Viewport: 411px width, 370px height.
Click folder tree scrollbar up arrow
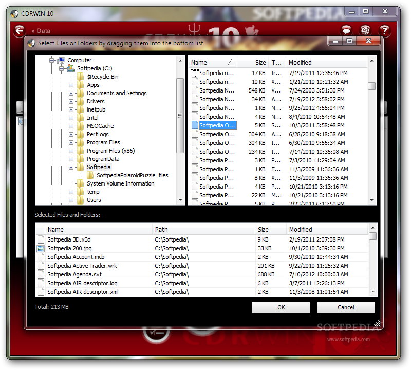click(x=180, y=61)
